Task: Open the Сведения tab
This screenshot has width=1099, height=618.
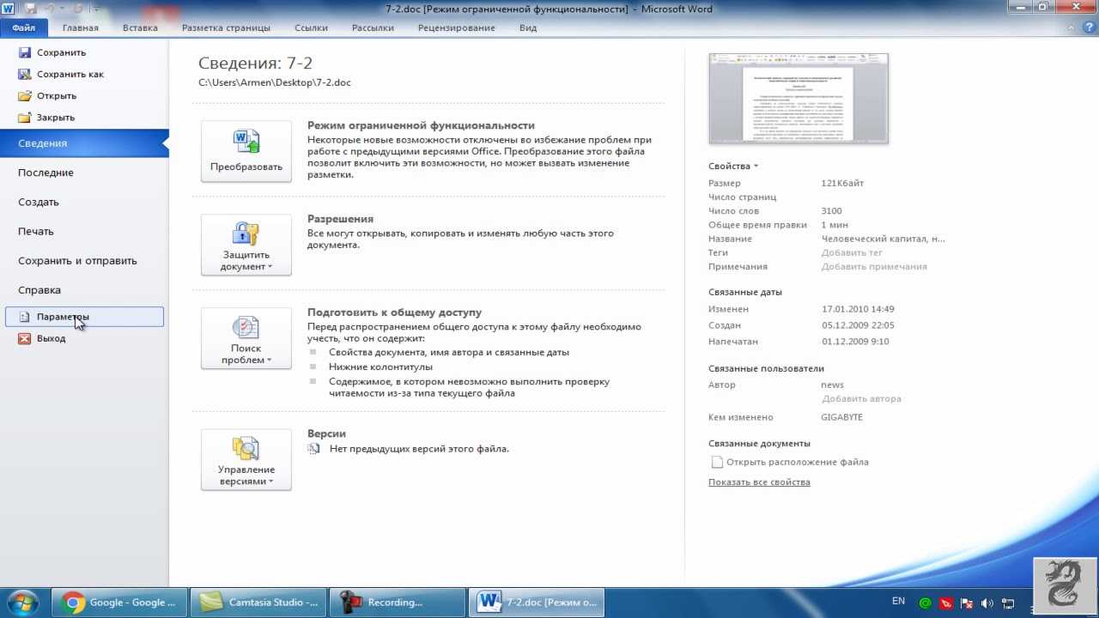Action: [84, 143]
